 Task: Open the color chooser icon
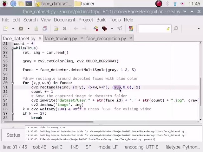[x=131, y=28]
